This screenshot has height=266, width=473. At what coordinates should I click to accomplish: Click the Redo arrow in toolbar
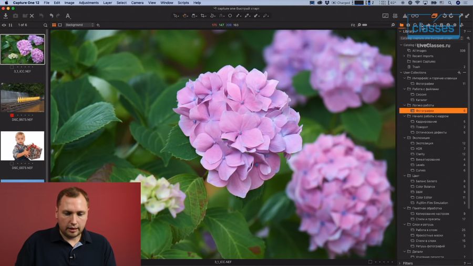click(x=58, y=16)
